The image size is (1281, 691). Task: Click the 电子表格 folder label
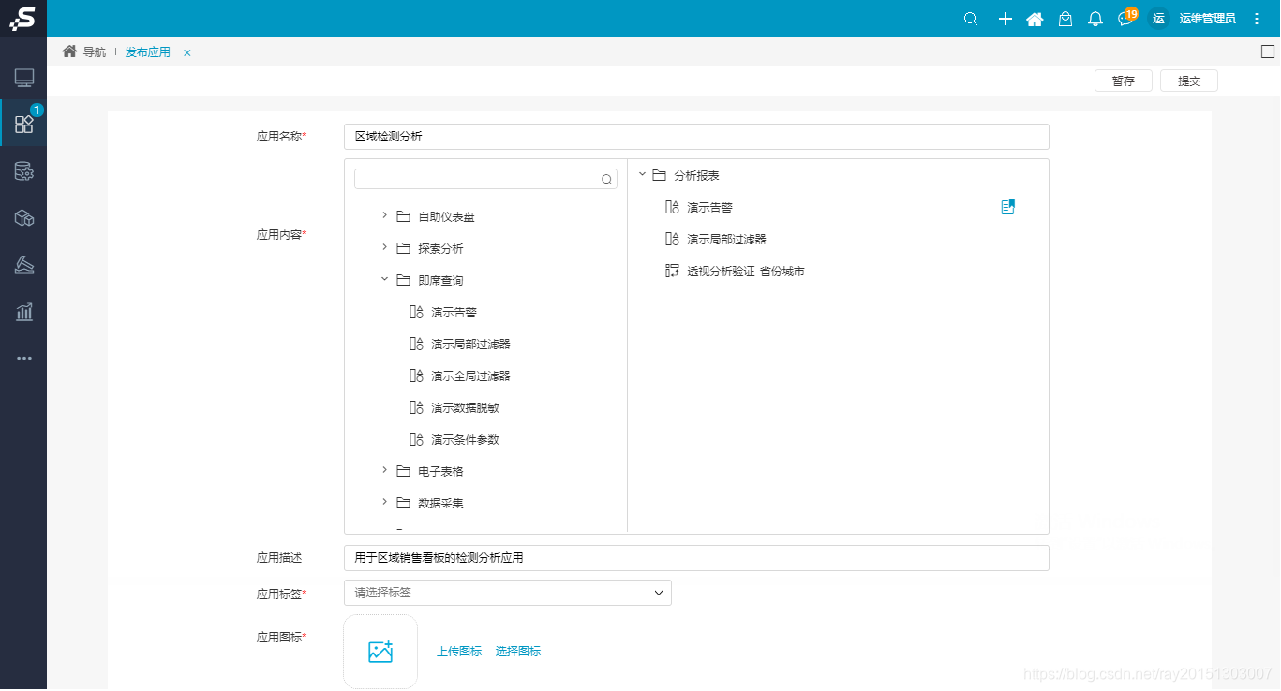coord(440,472)
